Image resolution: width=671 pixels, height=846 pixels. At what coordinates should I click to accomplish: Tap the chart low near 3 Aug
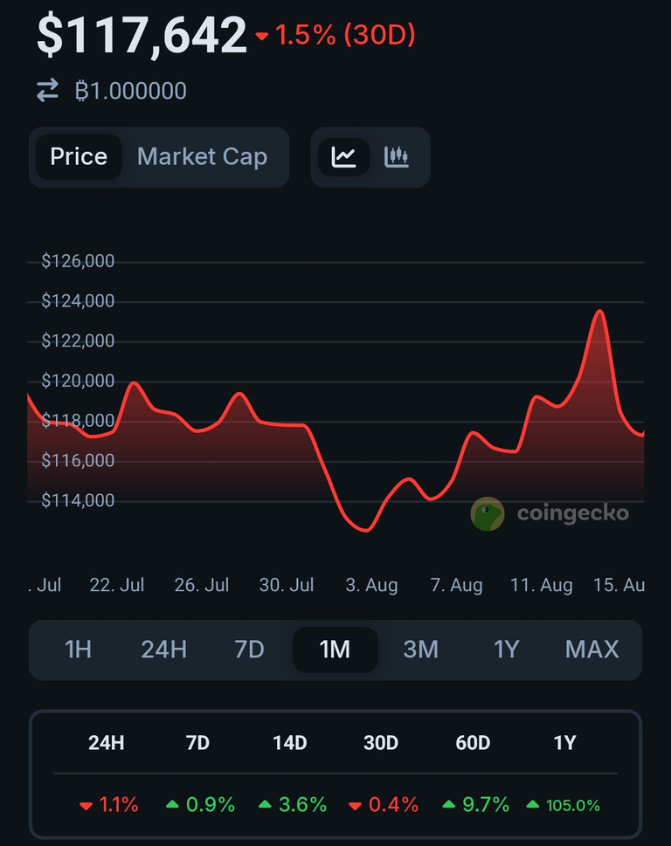pyautogui.click(x=365, y=529)
